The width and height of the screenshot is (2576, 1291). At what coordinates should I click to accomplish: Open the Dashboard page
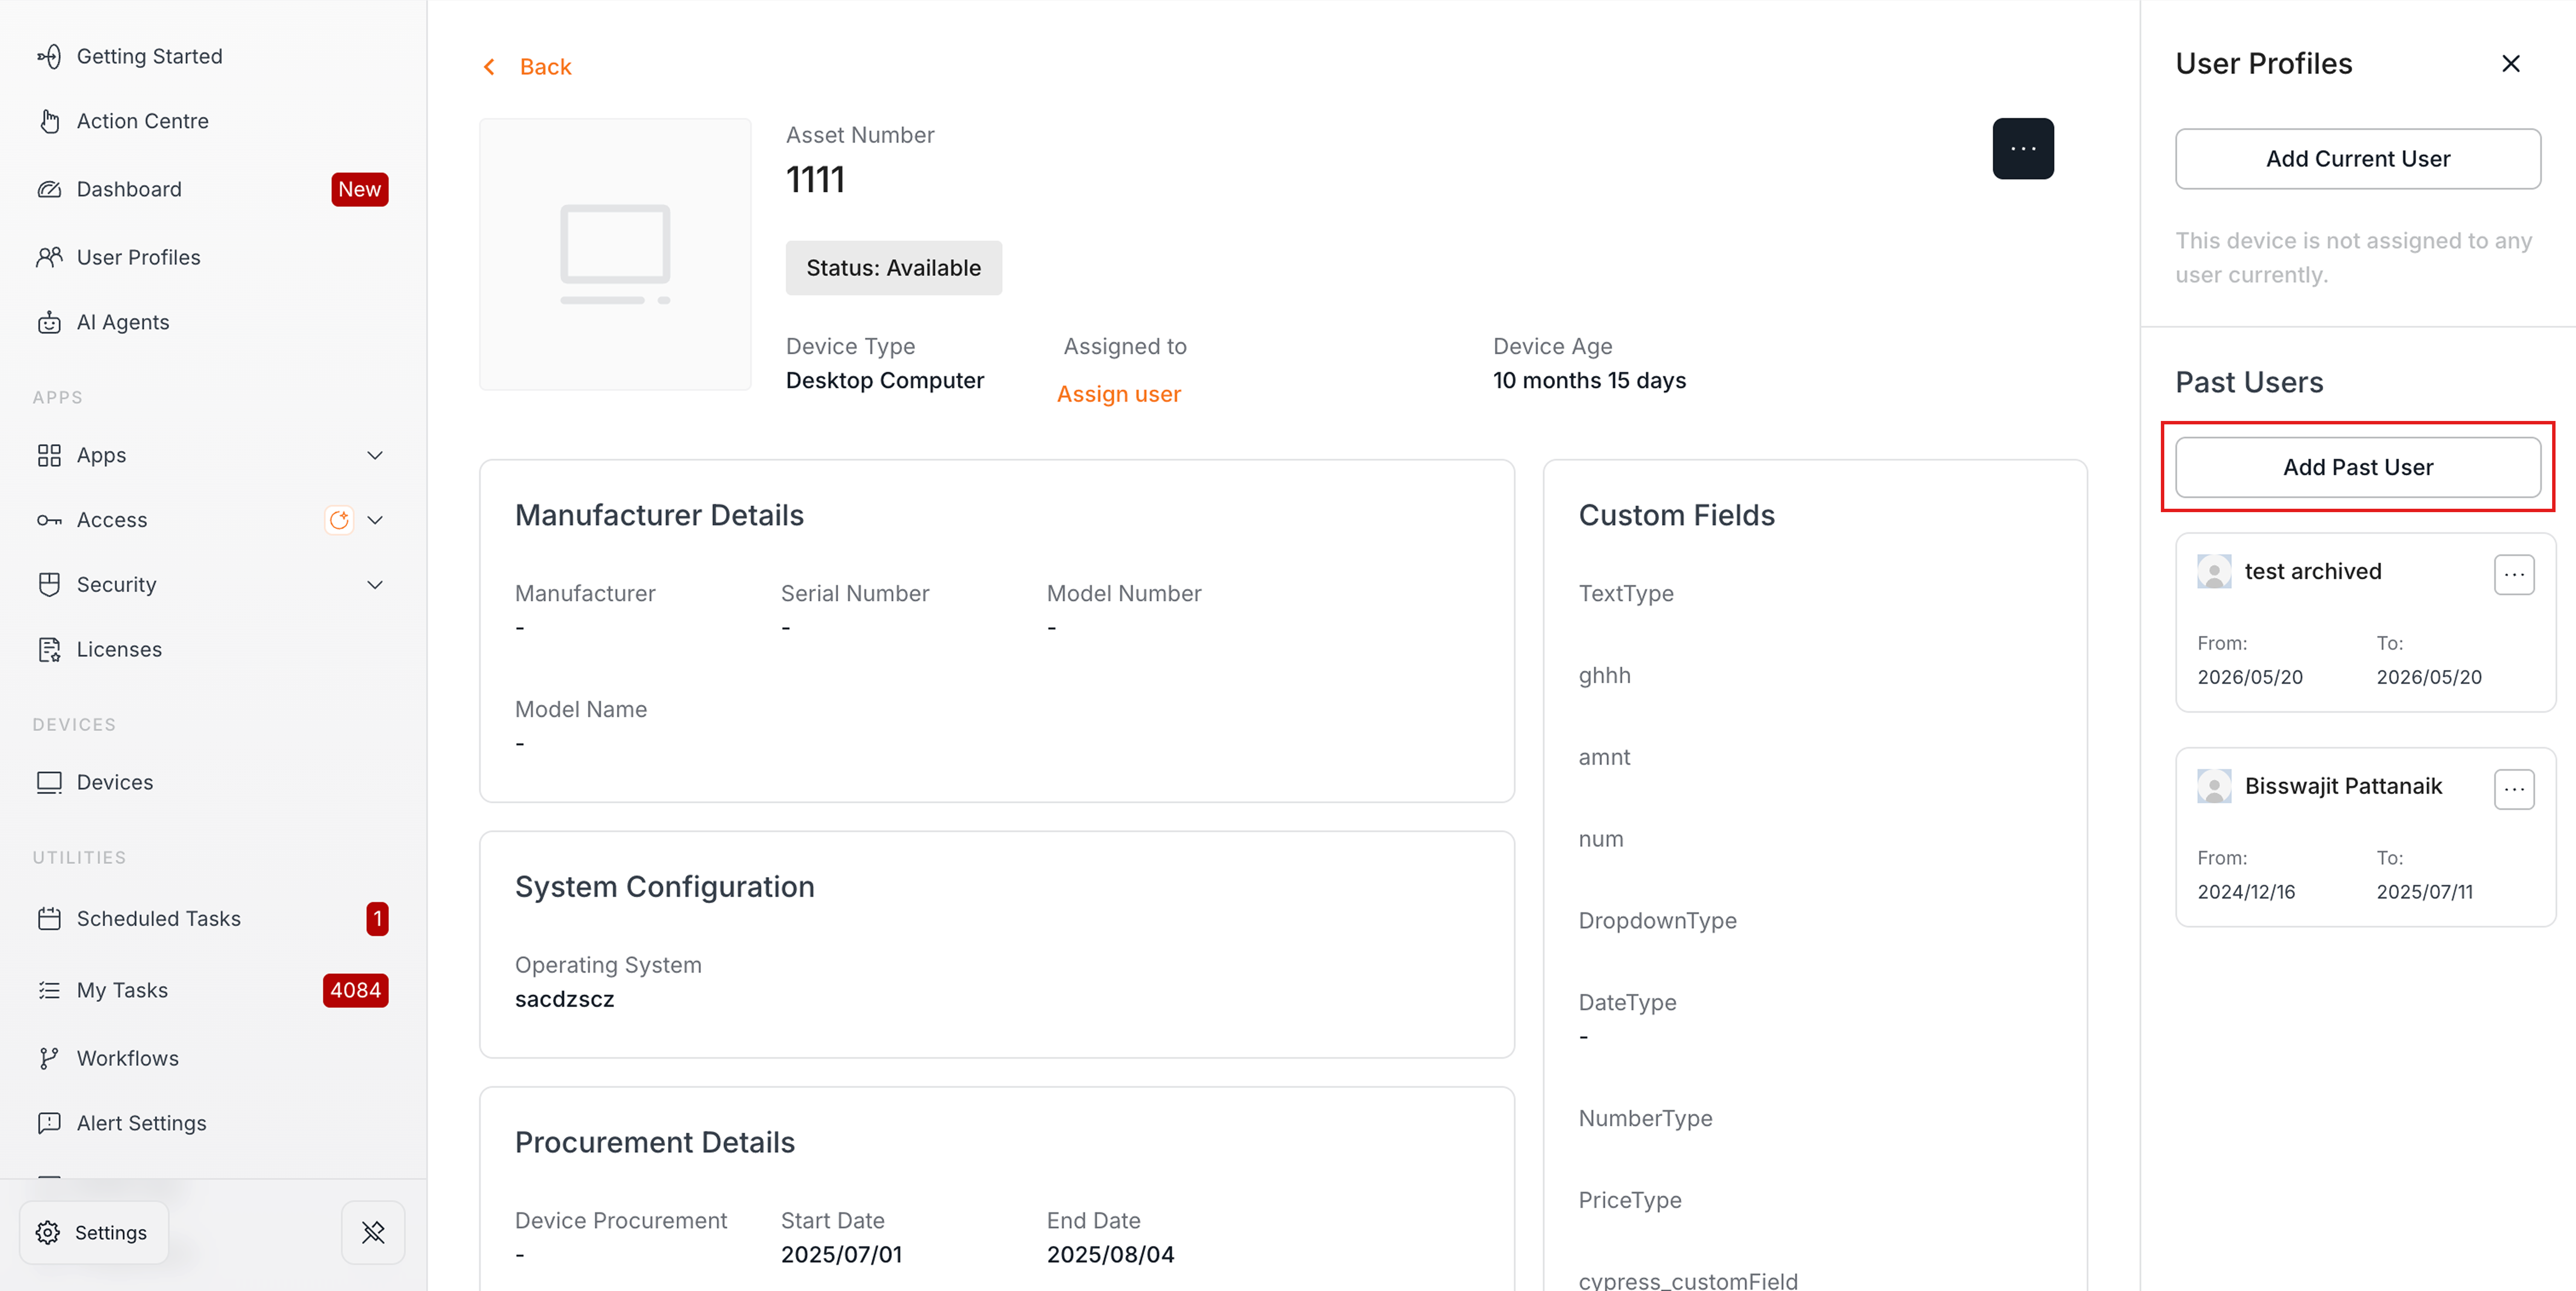click(x=129, y=189)
